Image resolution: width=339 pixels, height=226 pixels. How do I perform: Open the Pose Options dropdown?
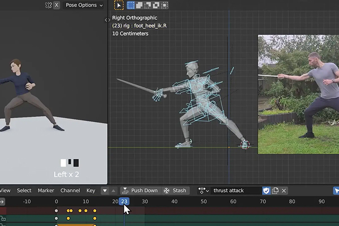click(85, 5)
